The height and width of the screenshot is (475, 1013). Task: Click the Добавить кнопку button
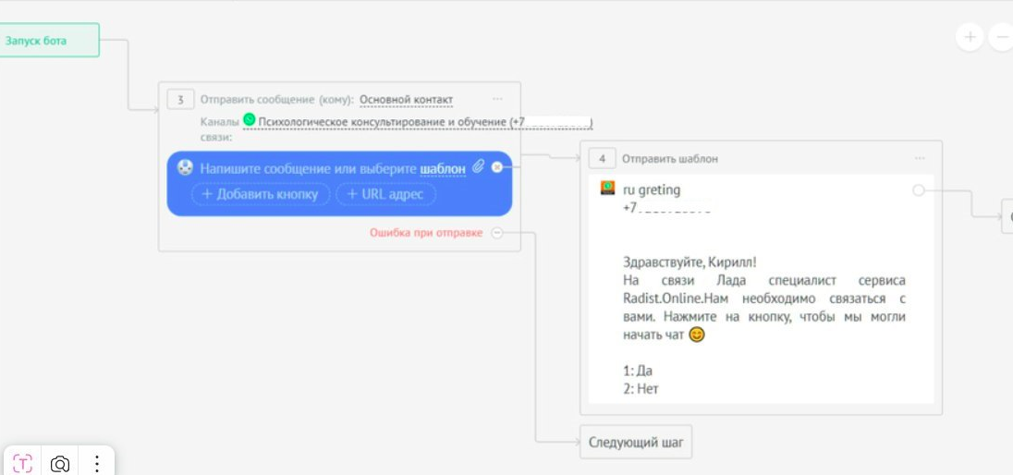(x=261, y=194)
